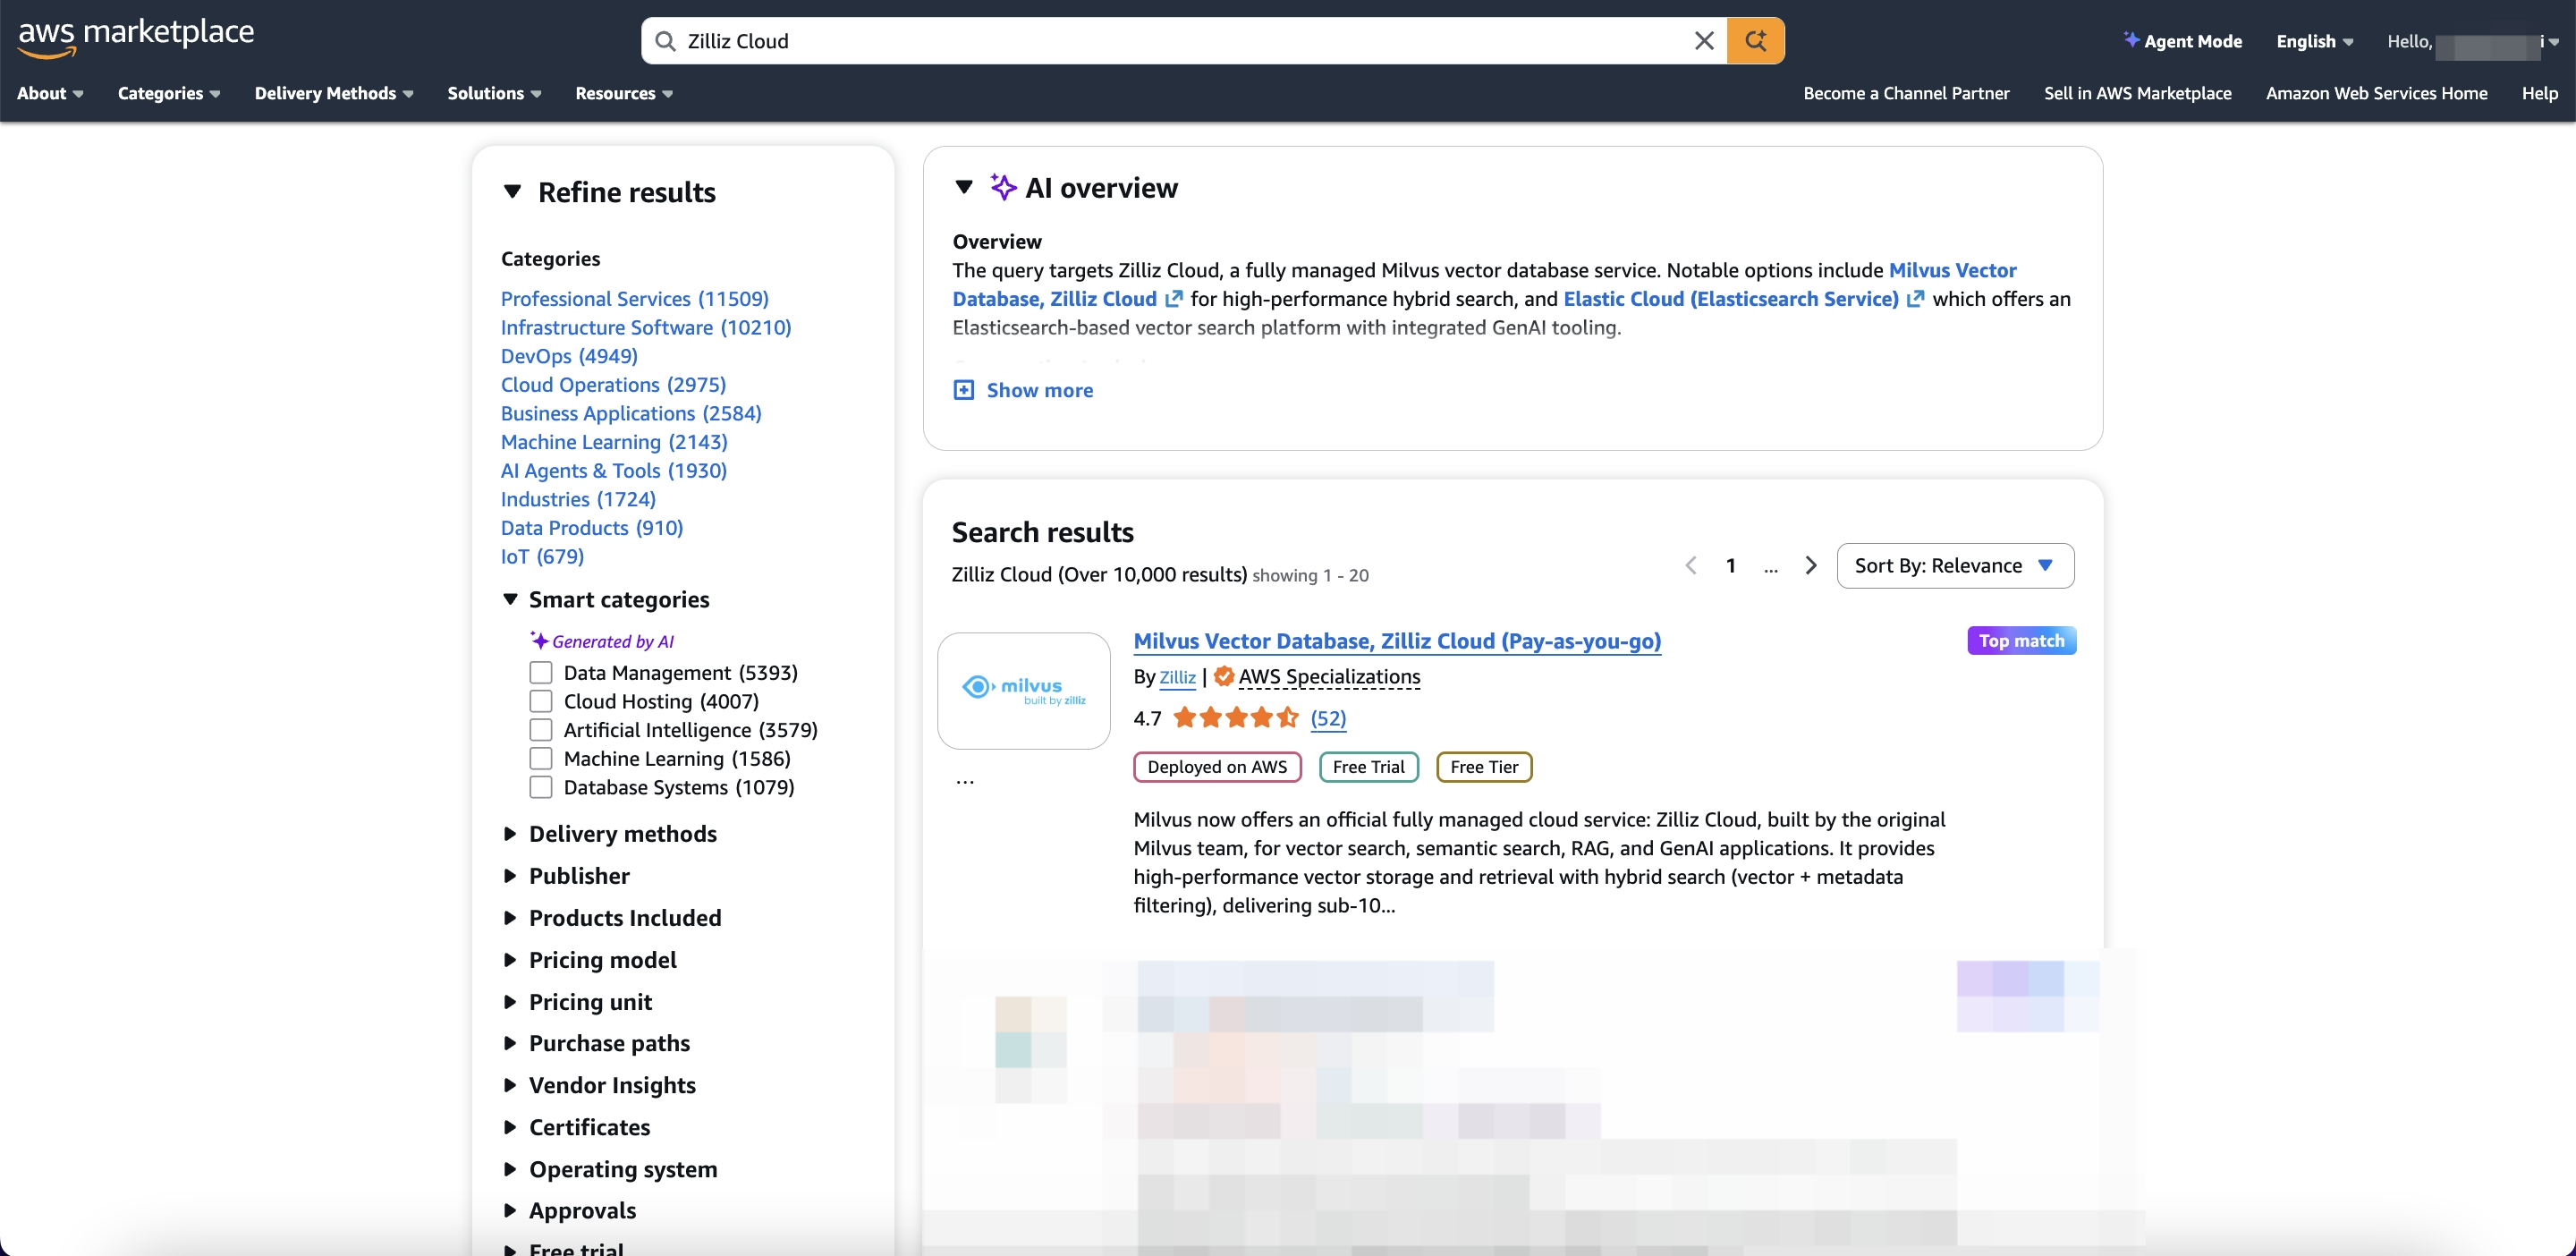Filter by Professional Services category
This screenshot has width=2576, height=1256.
pos(634,299)
